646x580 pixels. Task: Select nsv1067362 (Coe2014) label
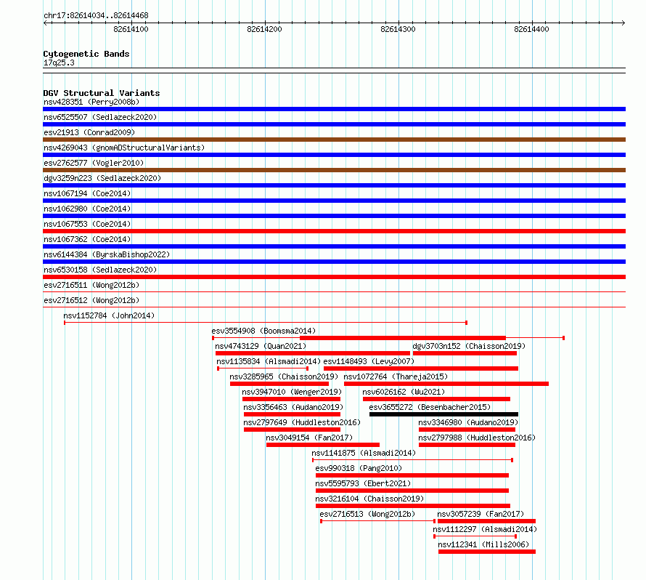tap(87, 239)
